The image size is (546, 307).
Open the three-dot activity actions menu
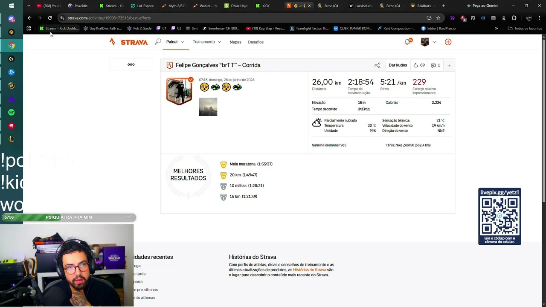click(x=131, y=64)
